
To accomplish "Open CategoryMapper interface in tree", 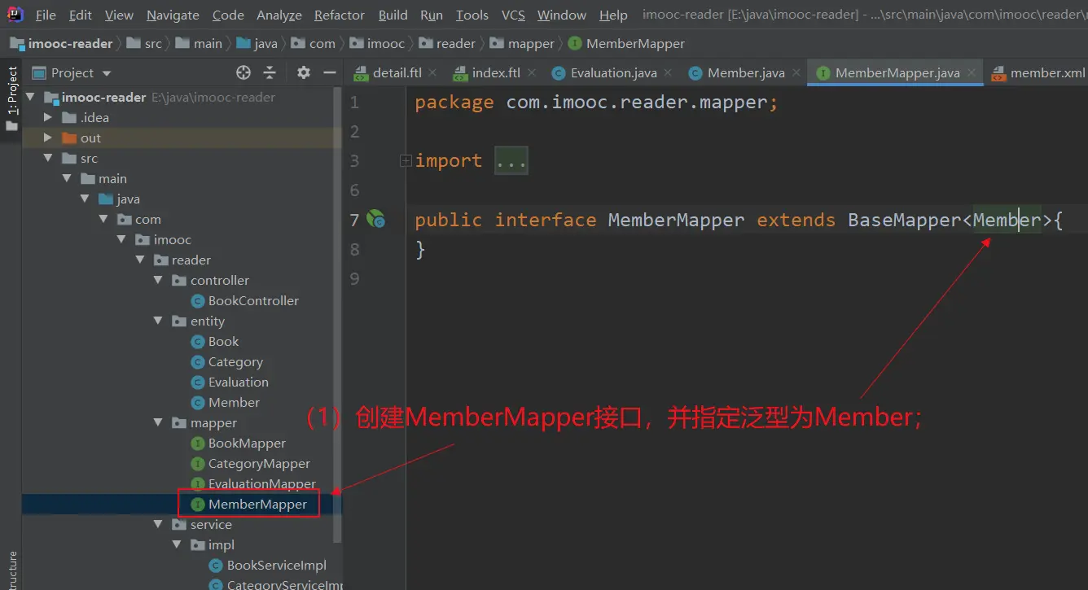I will point(259,464).
